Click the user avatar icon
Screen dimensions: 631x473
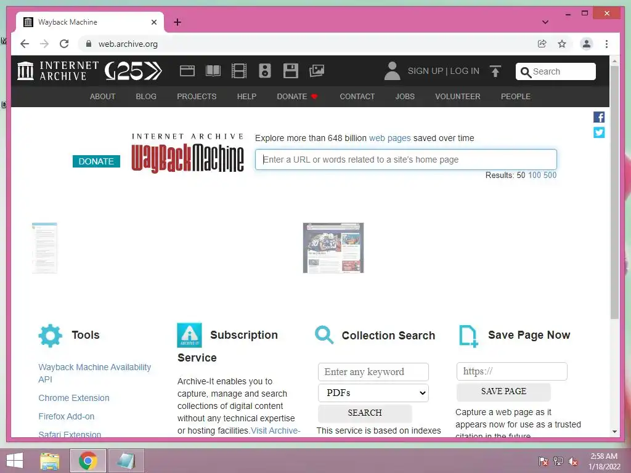pos(392,71)
